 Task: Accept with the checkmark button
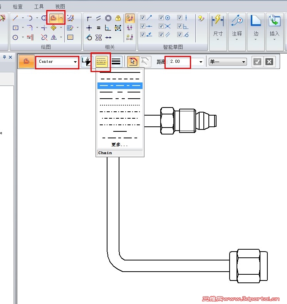coord(257,62)
